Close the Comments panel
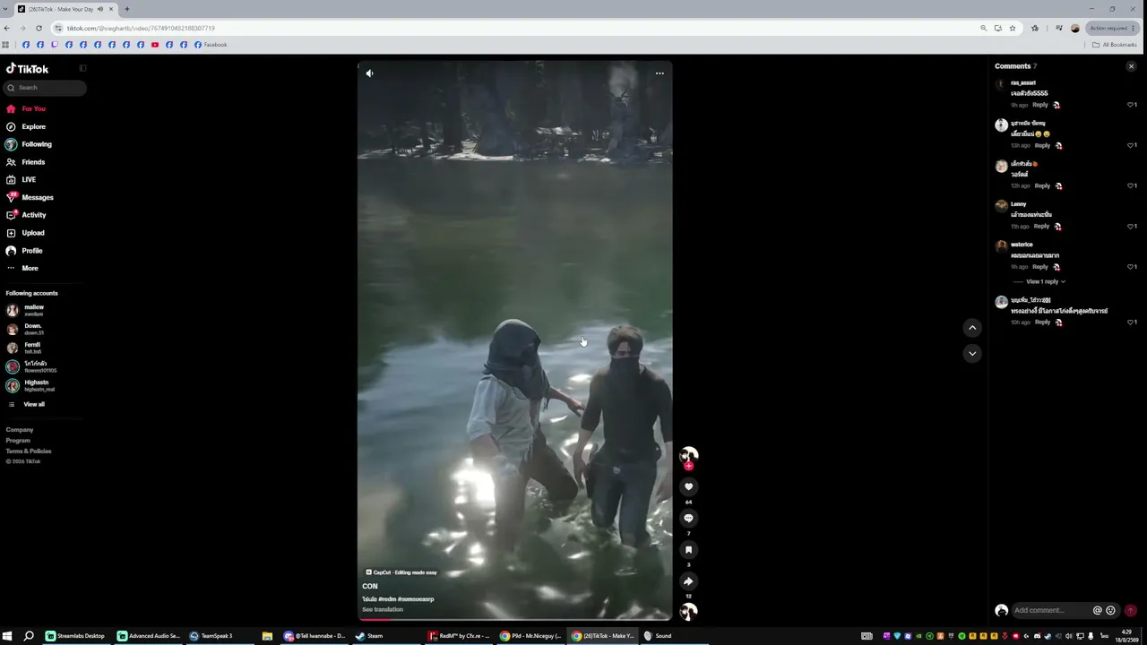Image resolution: width=1147 pixels, height=645 pixels. coord(1131,66)
